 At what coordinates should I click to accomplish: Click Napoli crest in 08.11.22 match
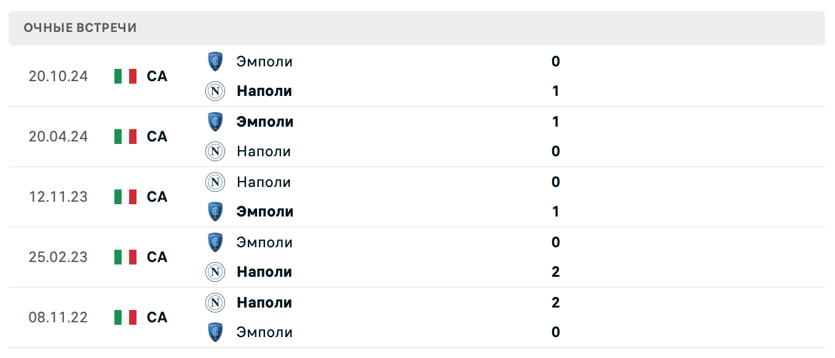(215, 303)
